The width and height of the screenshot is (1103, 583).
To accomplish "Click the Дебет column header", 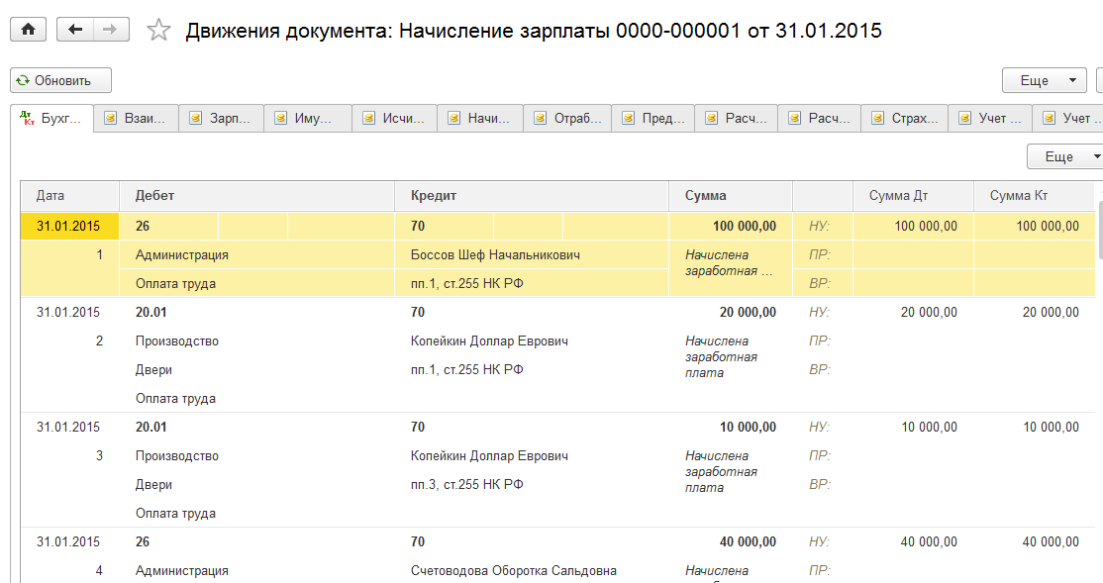I will click(256, 196).
